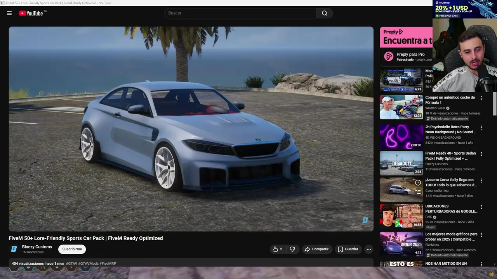497x279 pixels.
Task: Open Bluezy Customs channel avatar
Action: 14,249
